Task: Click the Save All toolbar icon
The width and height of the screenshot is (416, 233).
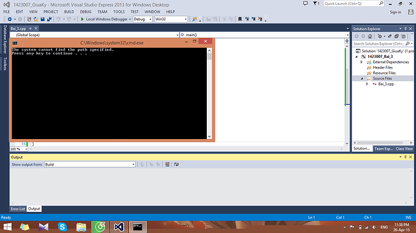Action: click(x=49, y=19)
